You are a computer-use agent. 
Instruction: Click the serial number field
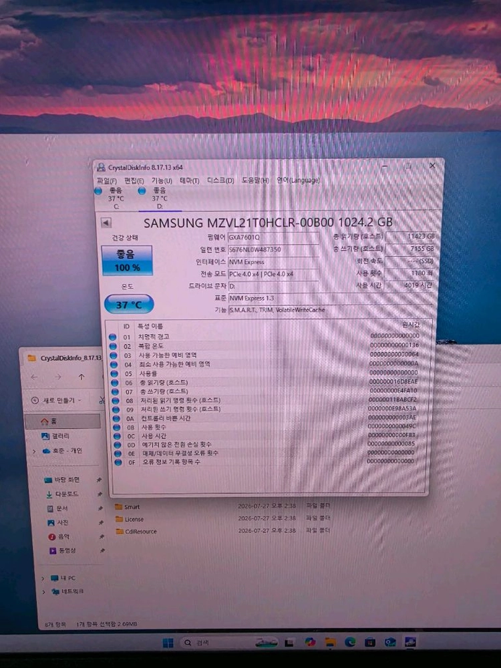(x=273, y=250)
